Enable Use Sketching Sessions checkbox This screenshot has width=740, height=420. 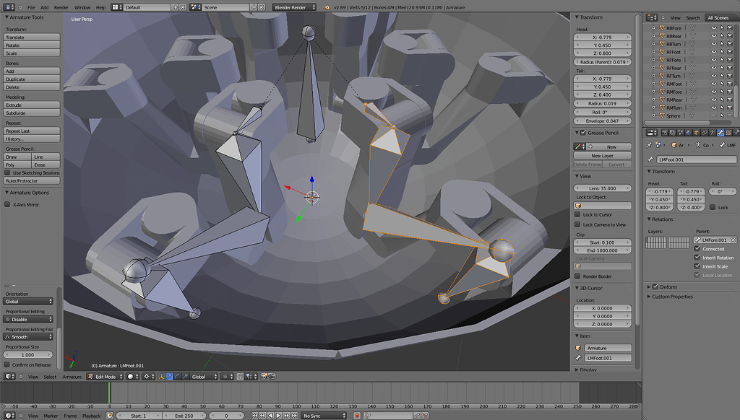click(x=7, y=172)
